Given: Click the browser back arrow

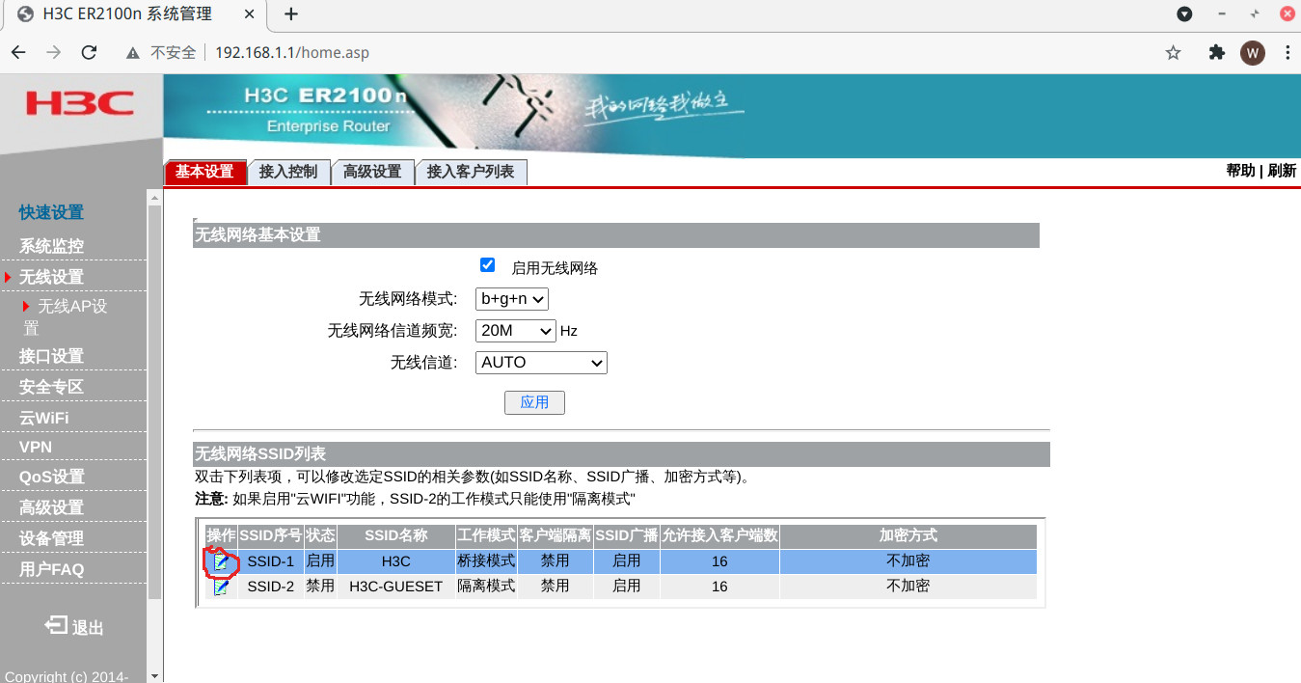Looking at the screenshot, I should (19, 52).
